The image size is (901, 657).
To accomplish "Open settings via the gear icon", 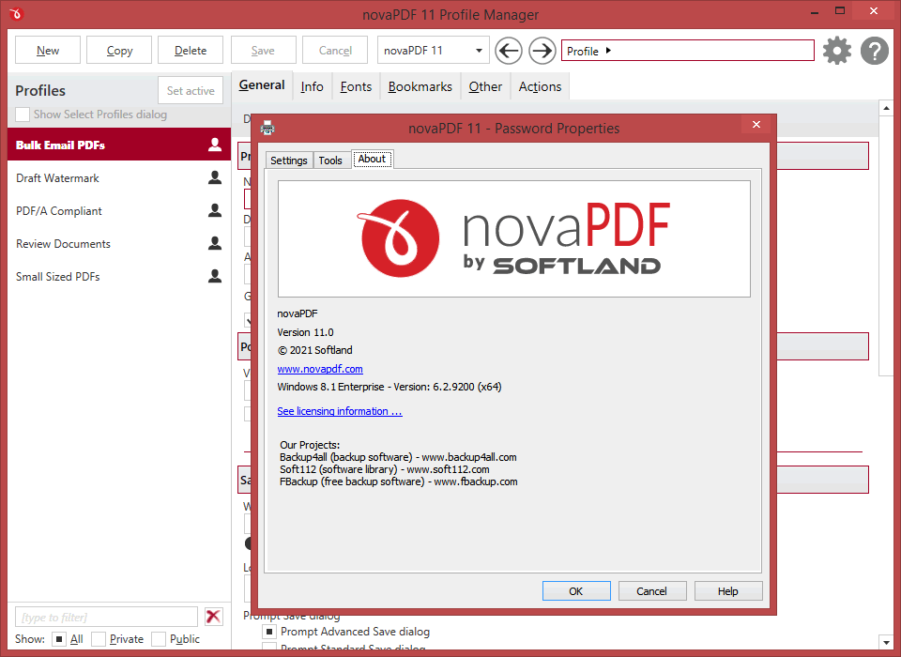I will 836,51.
